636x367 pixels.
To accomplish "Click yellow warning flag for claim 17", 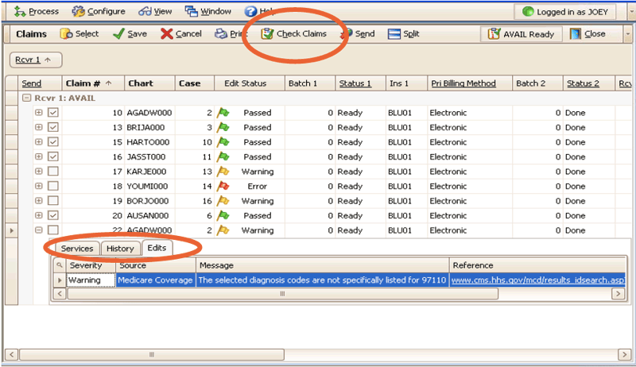I will tap(223, 172).
